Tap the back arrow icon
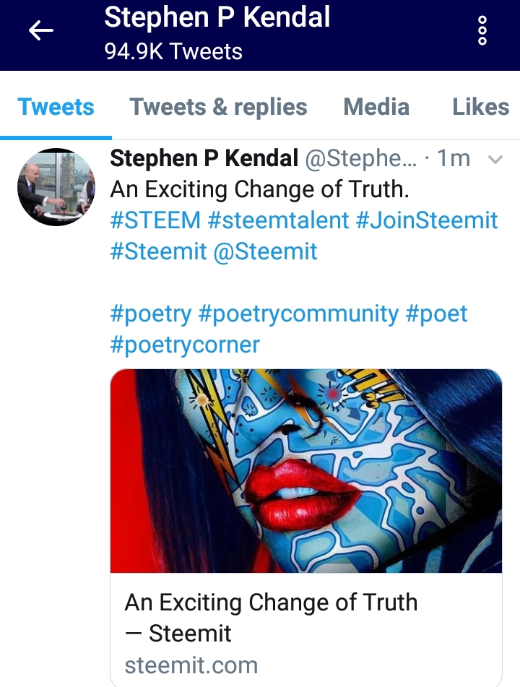The width and height of the screenshot is (520, 687). [41, 30]
